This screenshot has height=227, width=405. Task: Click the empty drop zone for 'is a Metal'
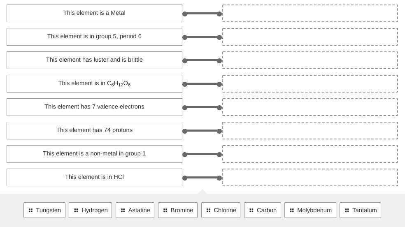[x=310, y=13]
